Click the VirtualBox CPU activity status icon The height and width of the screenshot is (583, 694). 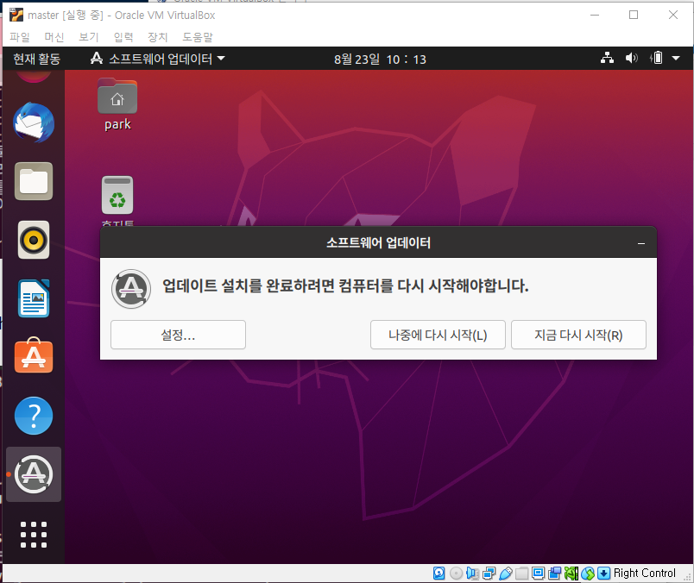(571, 574)
